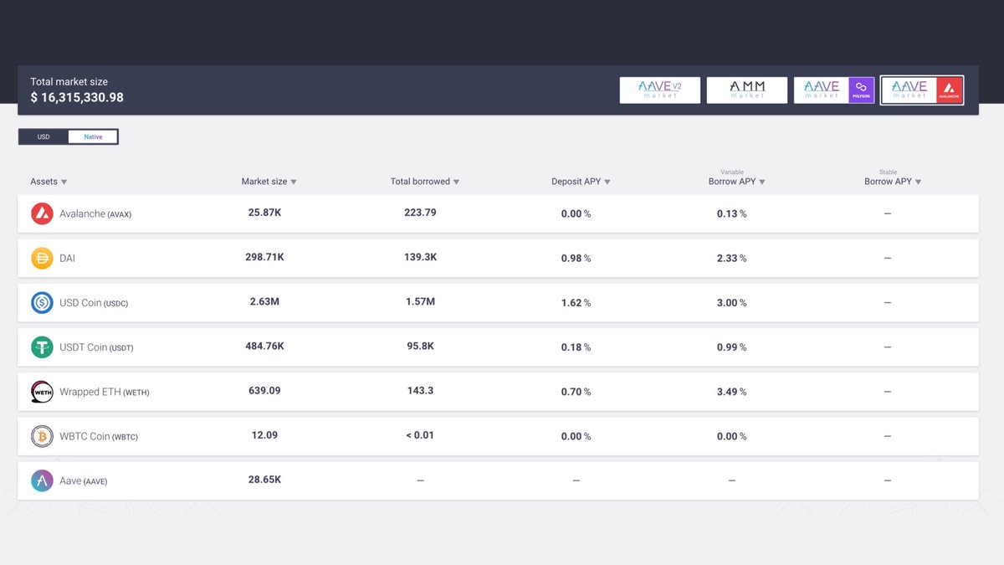Click AAVE market size 28.65K
Viewport: 1004px width, 565px height.
[x=264, y=480]
